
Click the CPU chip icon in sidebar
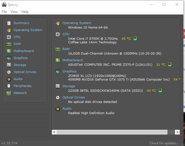pos(9,37)
